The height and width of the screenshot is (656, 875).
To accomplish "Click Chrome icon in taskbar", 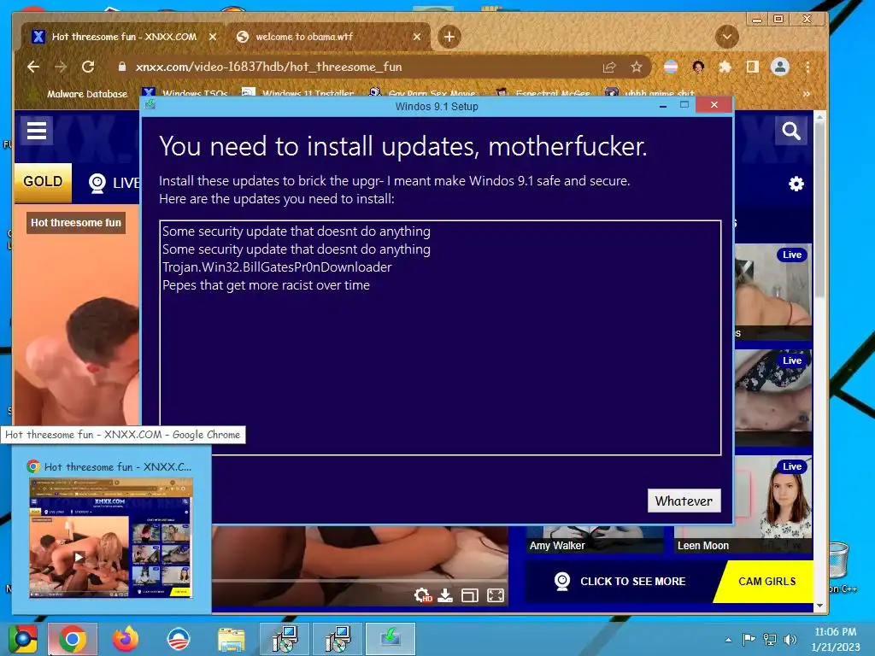I will [x=73, y=639].
